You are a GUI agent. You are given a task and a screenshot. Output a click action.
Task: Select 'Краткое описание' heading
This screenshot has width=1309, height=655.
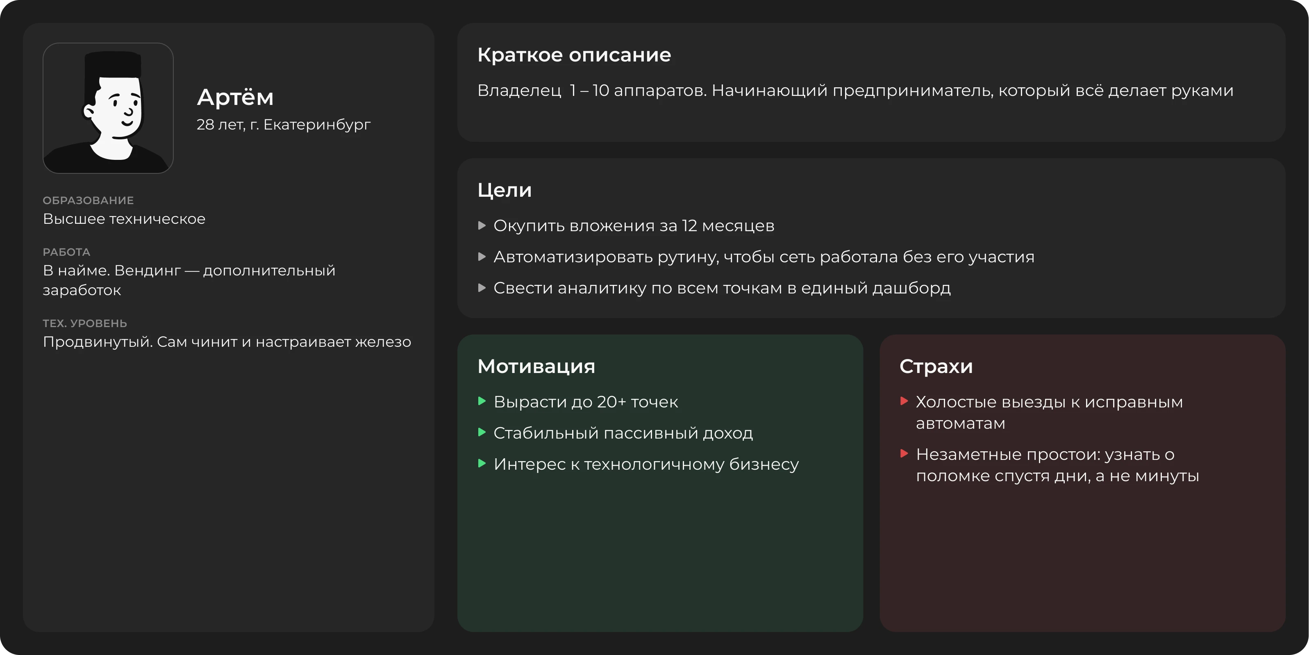[574, 55]
